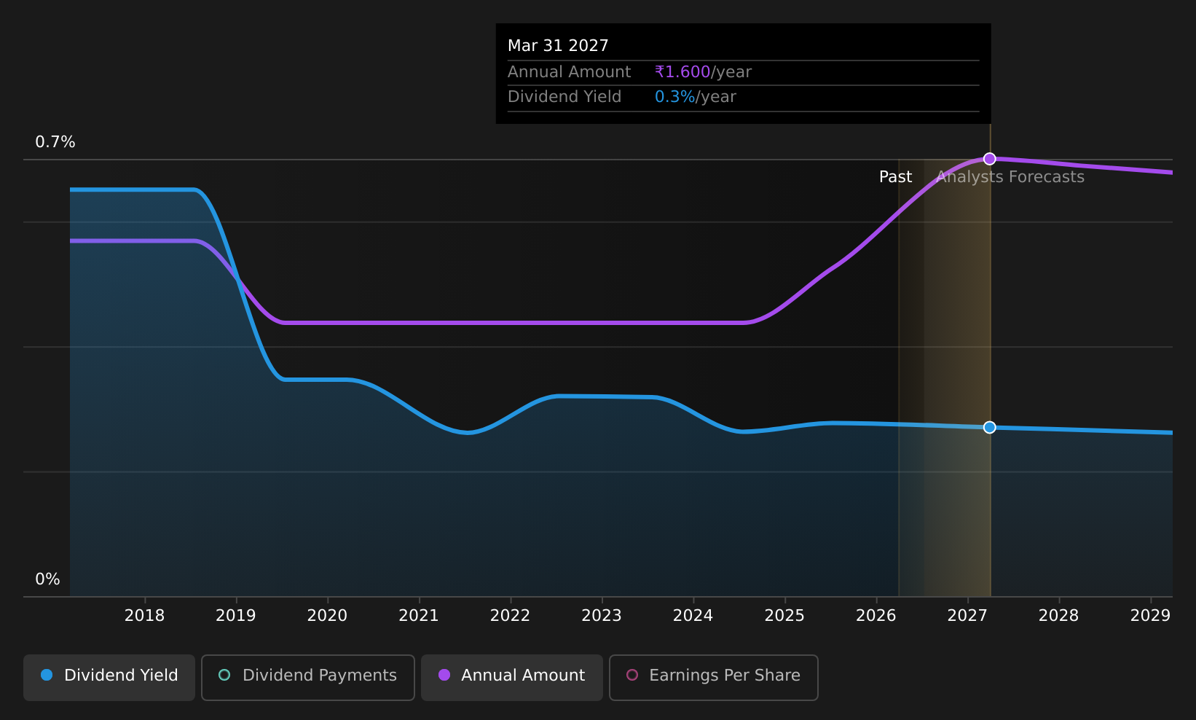Click the purple Annual Amount marker at 2027

[989, 159]
